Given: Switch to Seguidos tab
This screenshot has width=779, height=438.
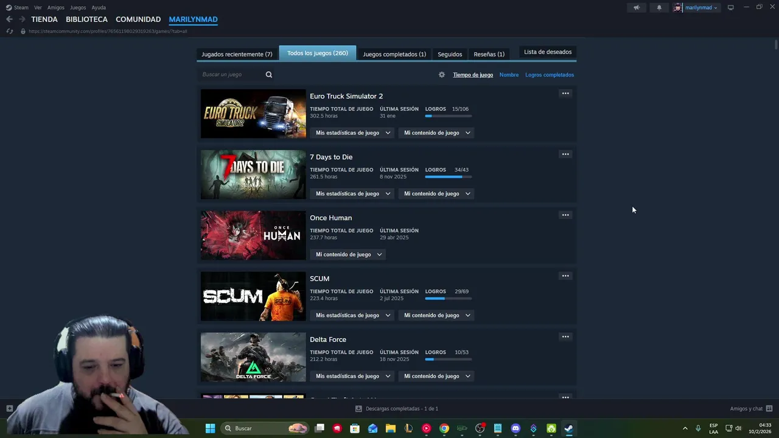Looking at the screenshot, I should (x=450, y=54).
